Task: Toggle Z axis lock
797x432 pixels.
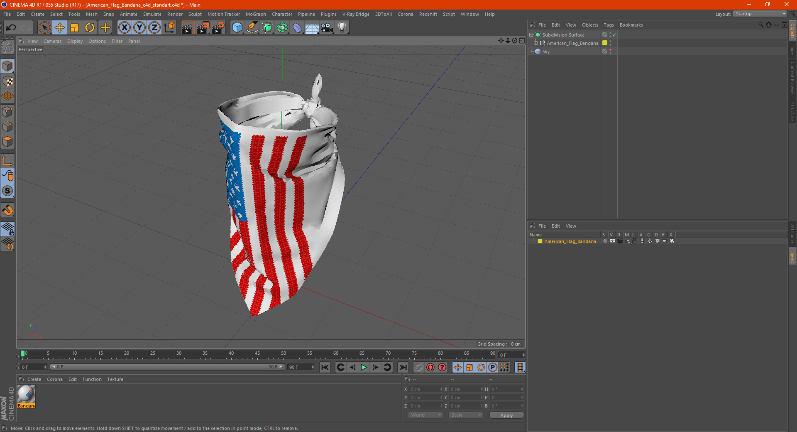Action: click(154, 28)
